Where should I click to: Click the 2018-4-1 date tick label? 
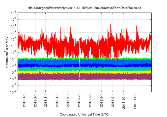point(57,101)
